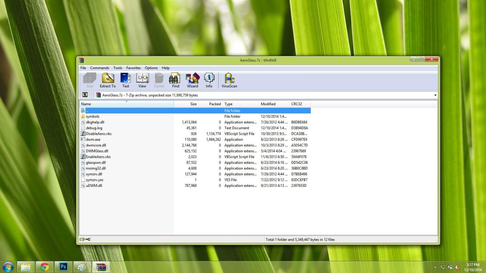This screenshot has width=486, height=273.
Task: Click the dwm.exe application icon
Action: point(83,140)
